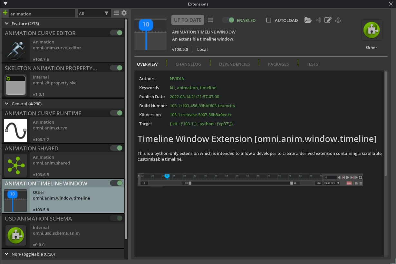Click the search field containing animation
Screen dimensions: 396x264
42,14
